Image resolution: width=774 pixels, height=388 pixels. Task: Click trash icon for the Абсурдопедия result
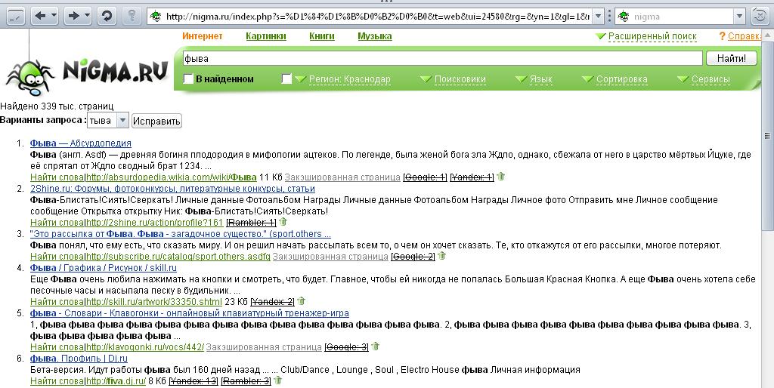tap(501, 176)
